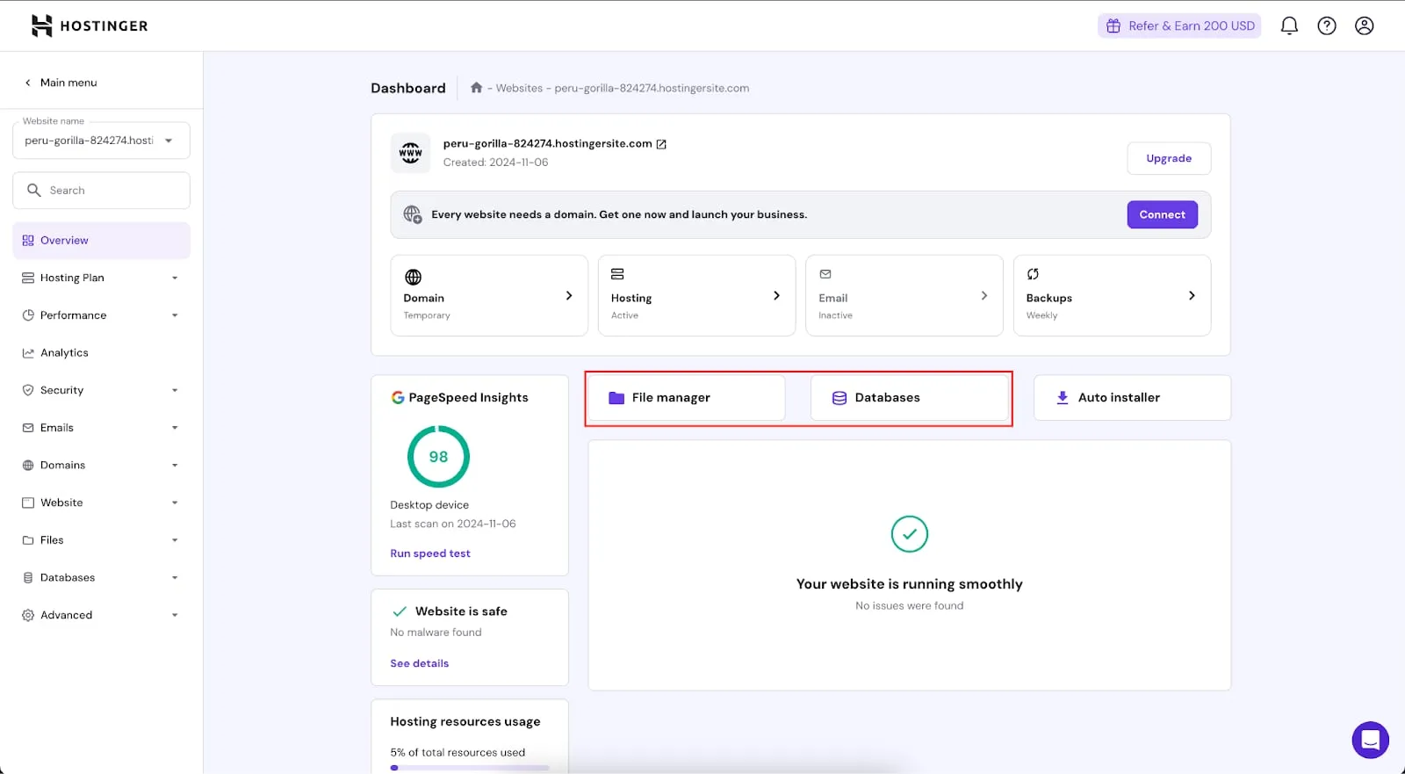Screen dimensions: 1405x774
Task: Expand the Website sidebar section
Action: [175, 503]
